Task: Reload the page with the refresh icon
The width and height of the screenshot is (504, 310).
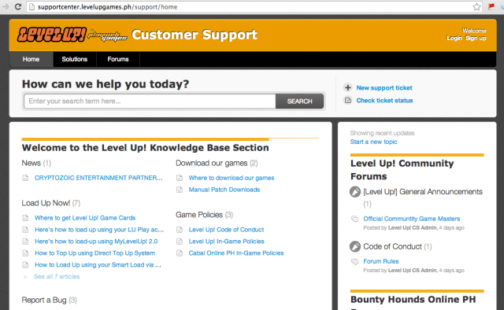Action: pyautogui.click(x=18, y=7)
